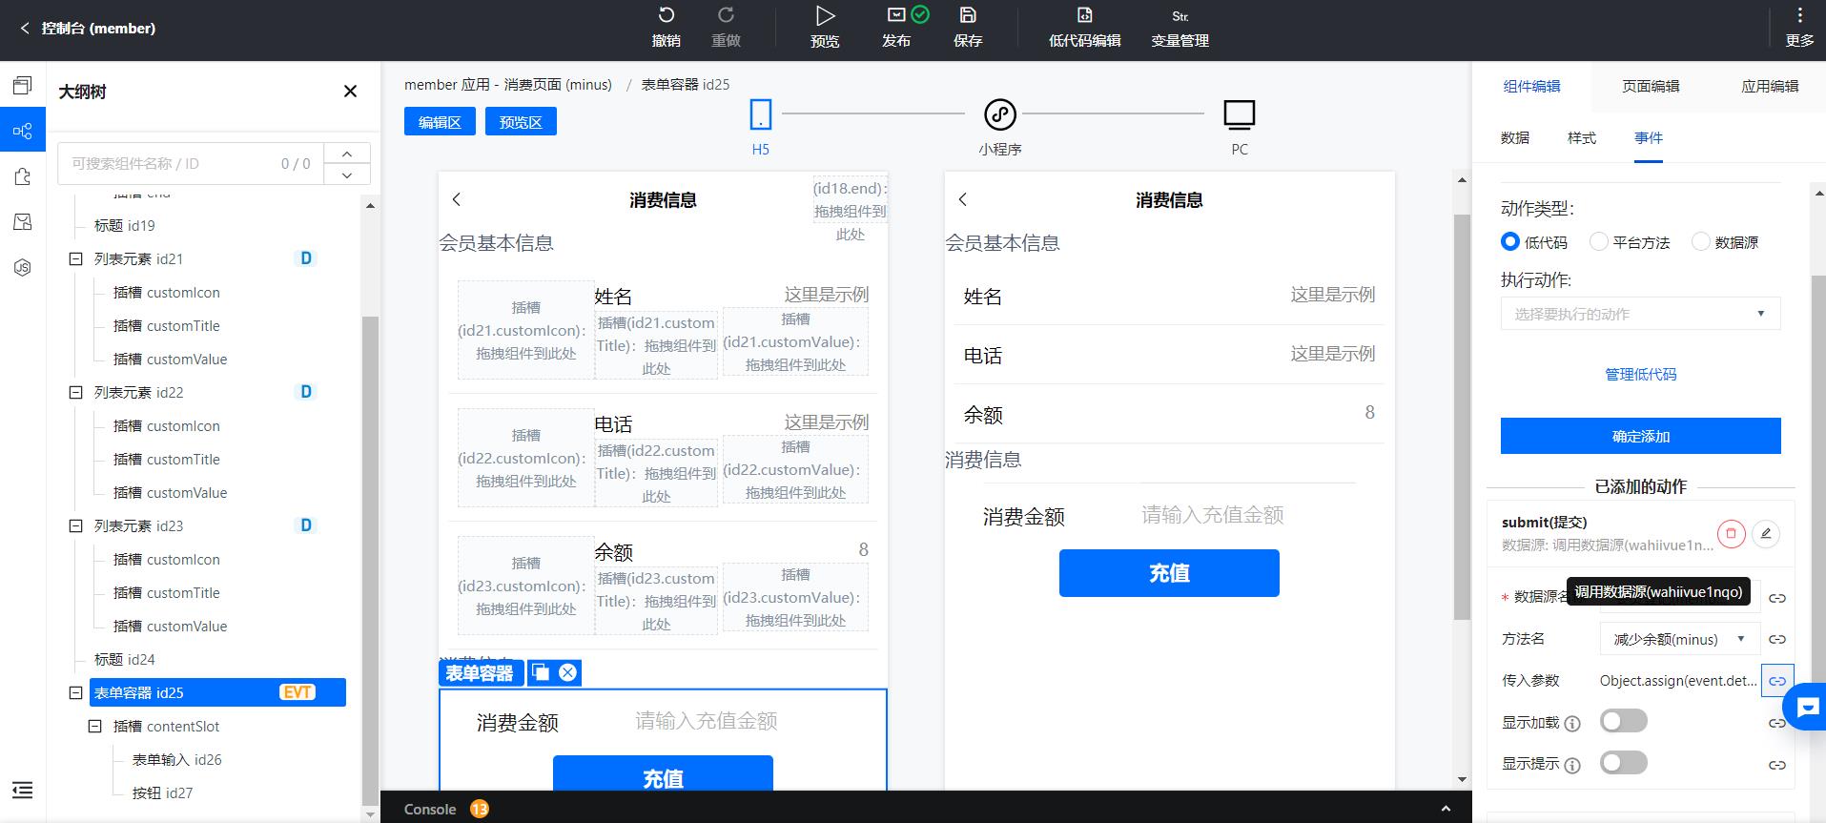Toggle the show tips (显示提示) switch
This screenshot has width=1826, height=823.
coord(1624,763)
